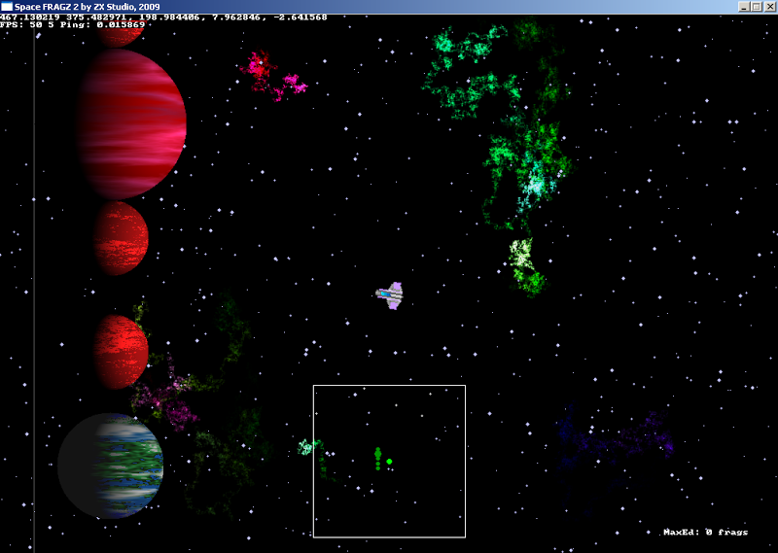Click the bright green dot in the minimap
Viewport: 778px width, 553px height.
point(390,462)
